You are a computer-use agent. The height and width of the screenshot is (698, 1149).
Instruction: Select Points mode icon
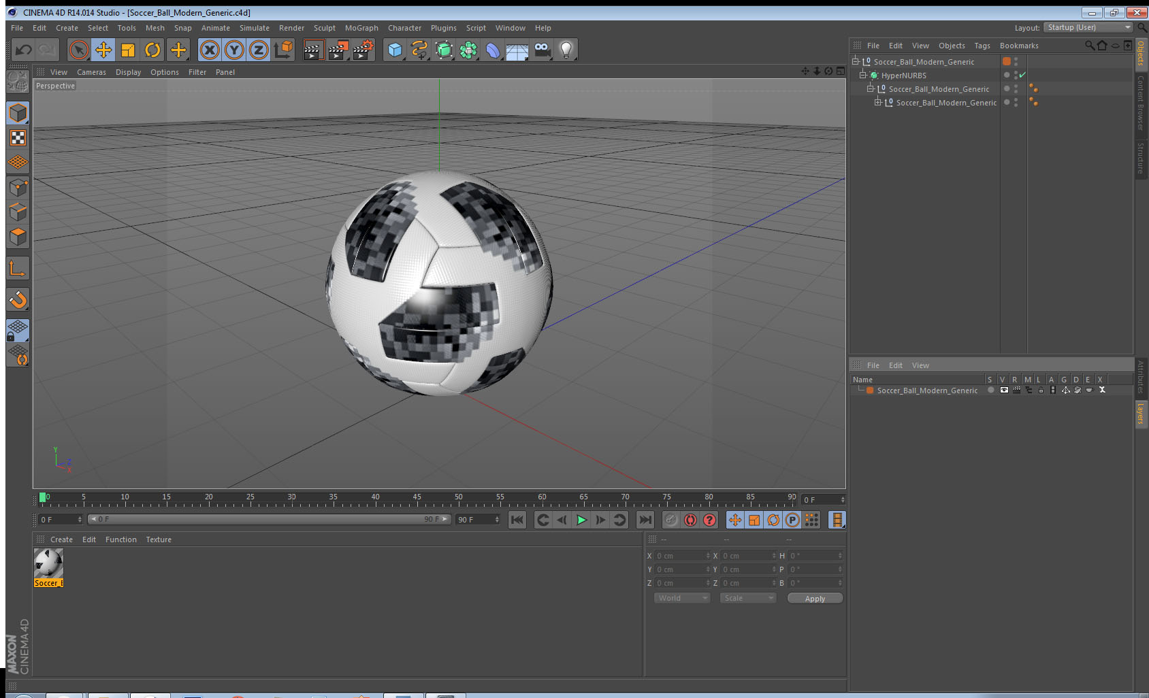point(18,188)
